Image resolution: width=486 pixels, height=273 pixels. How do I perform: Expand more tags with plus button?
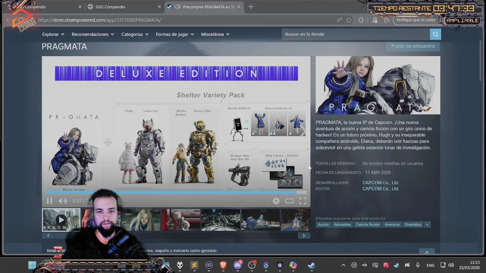pos(427,224)
